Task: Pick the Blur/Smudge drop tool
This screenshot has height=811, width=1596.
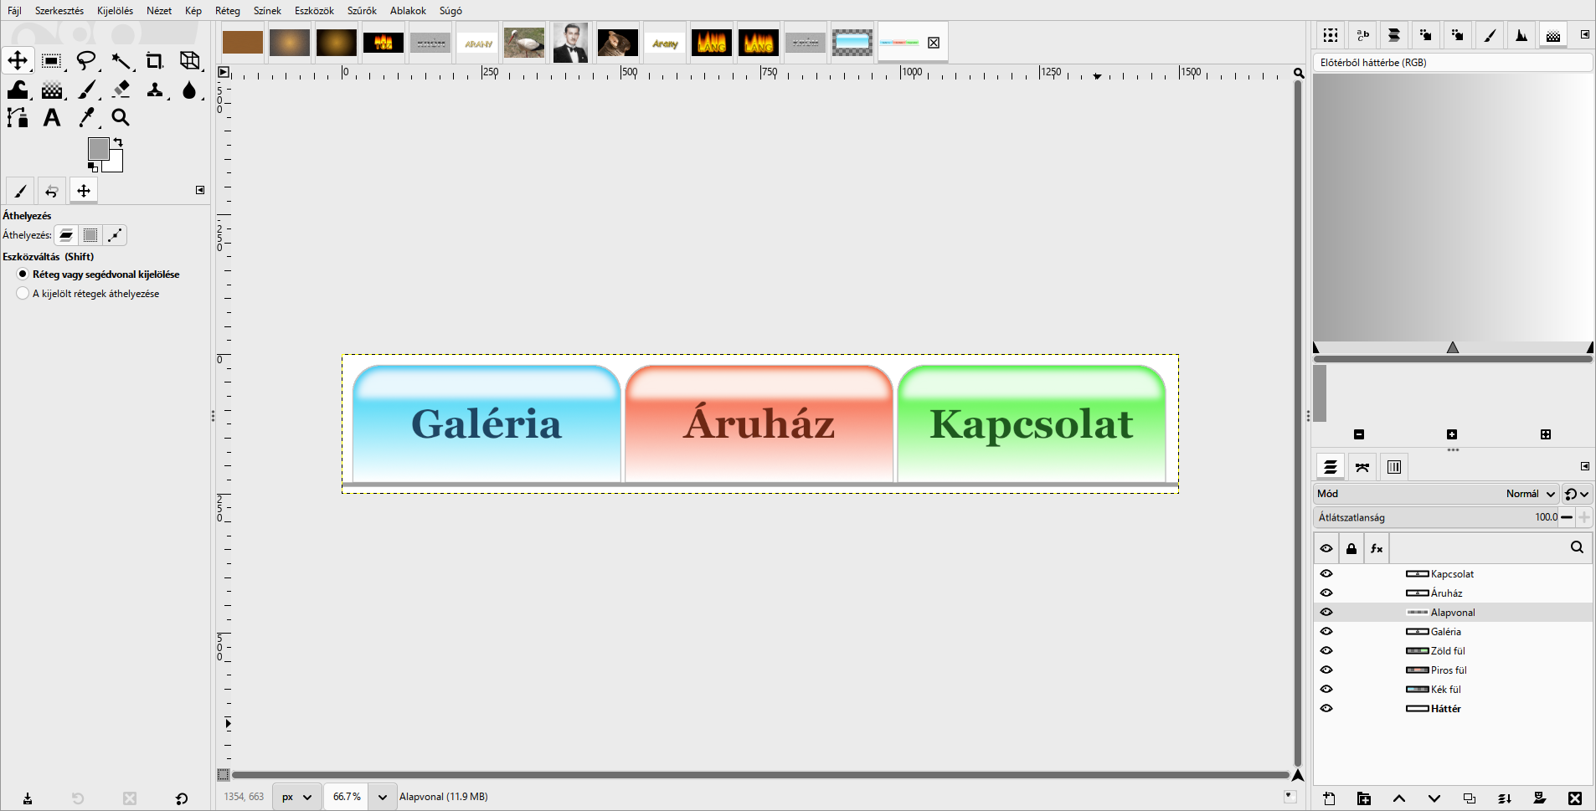Action: pyautogui.click(x=190, y=90)
